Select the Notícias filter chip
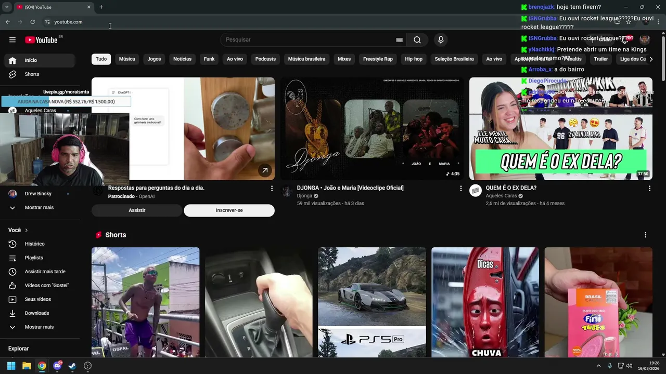The height and width of the screenshot is (374, 666). point(182,59)
